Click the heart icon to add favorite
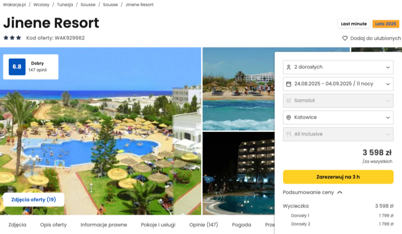Viewport: 402px width, 234px height. coord(345,38)
